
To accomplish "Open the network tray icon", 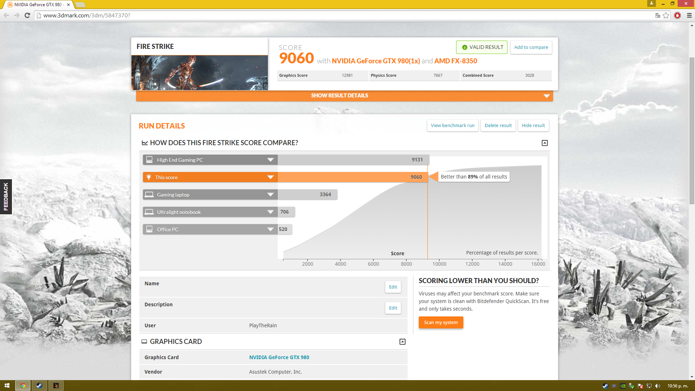I will pyautogui.click(x=649, y=386).
